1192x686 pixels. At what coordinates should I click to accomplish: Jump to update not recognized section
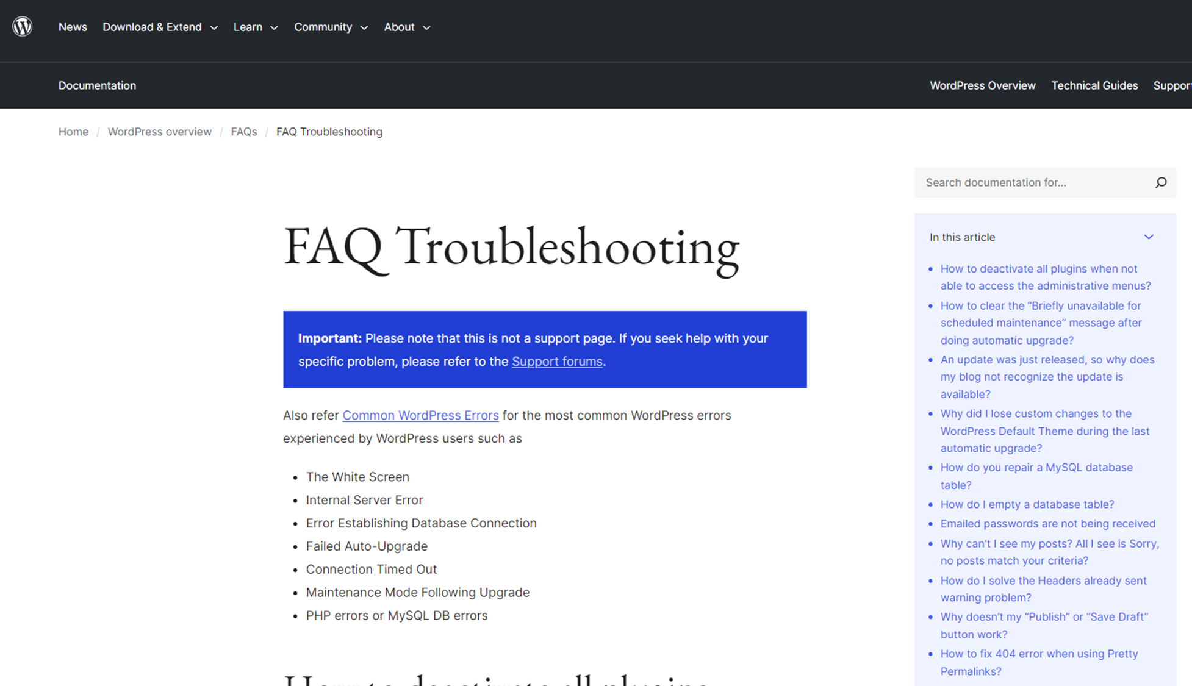click(x=1047, y=377)
